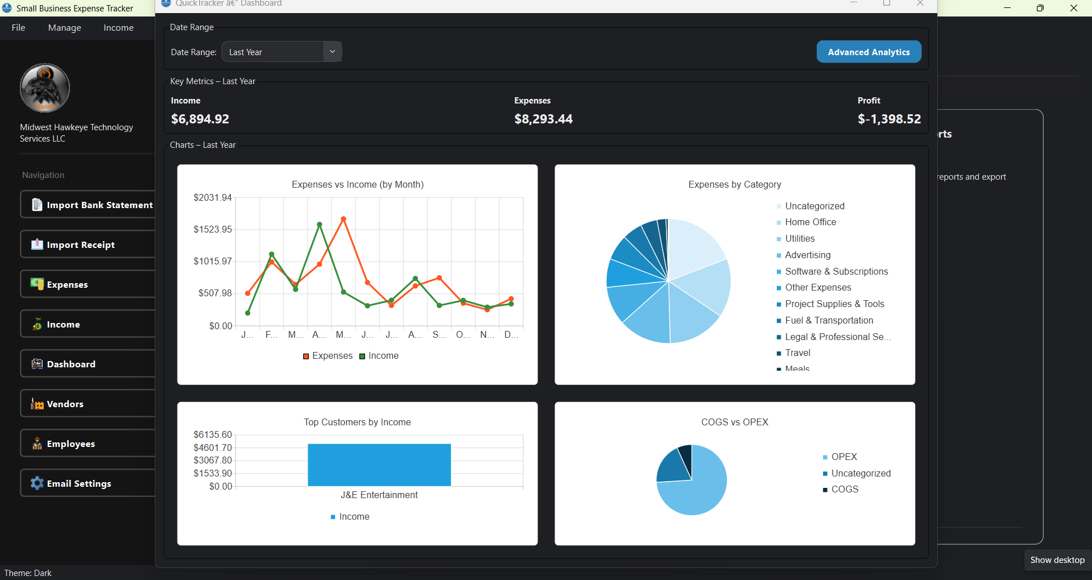Toggle OPEX in the COGS vs OPEX legend
Screen dimensions: 1092x580
point(841,457)
